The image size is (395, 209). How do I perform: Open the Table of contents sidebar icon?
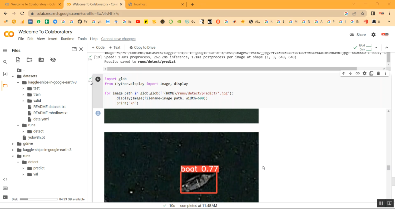[5, 50]
